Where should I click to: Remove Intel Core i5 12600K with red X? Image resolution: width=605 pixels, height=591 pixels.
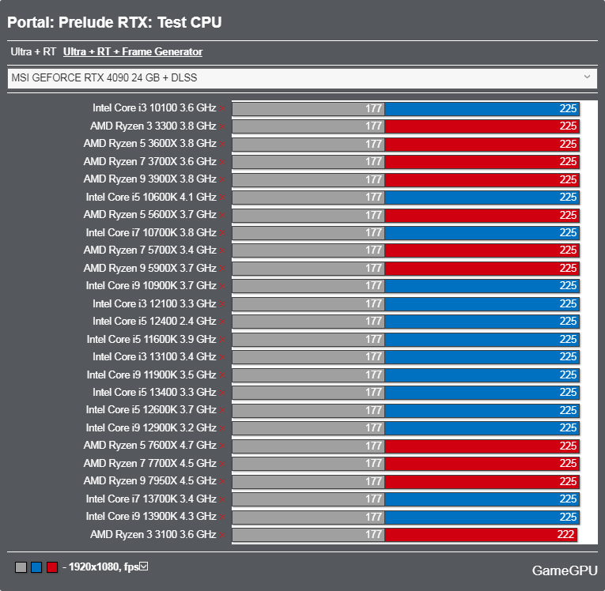pyautogui.click(x=222, y=411)
